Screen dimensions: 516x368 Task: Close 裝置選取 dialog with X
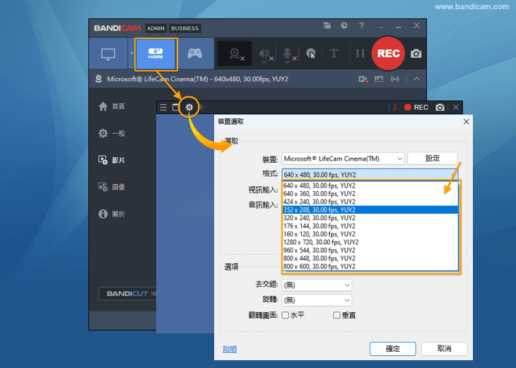(467, 122)
